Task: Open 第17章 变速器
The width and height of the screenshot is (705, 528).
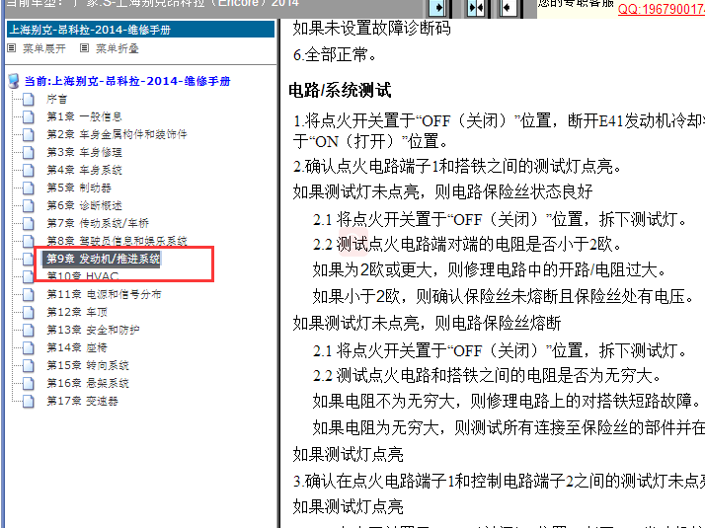Action: click(x=82, y=401)
